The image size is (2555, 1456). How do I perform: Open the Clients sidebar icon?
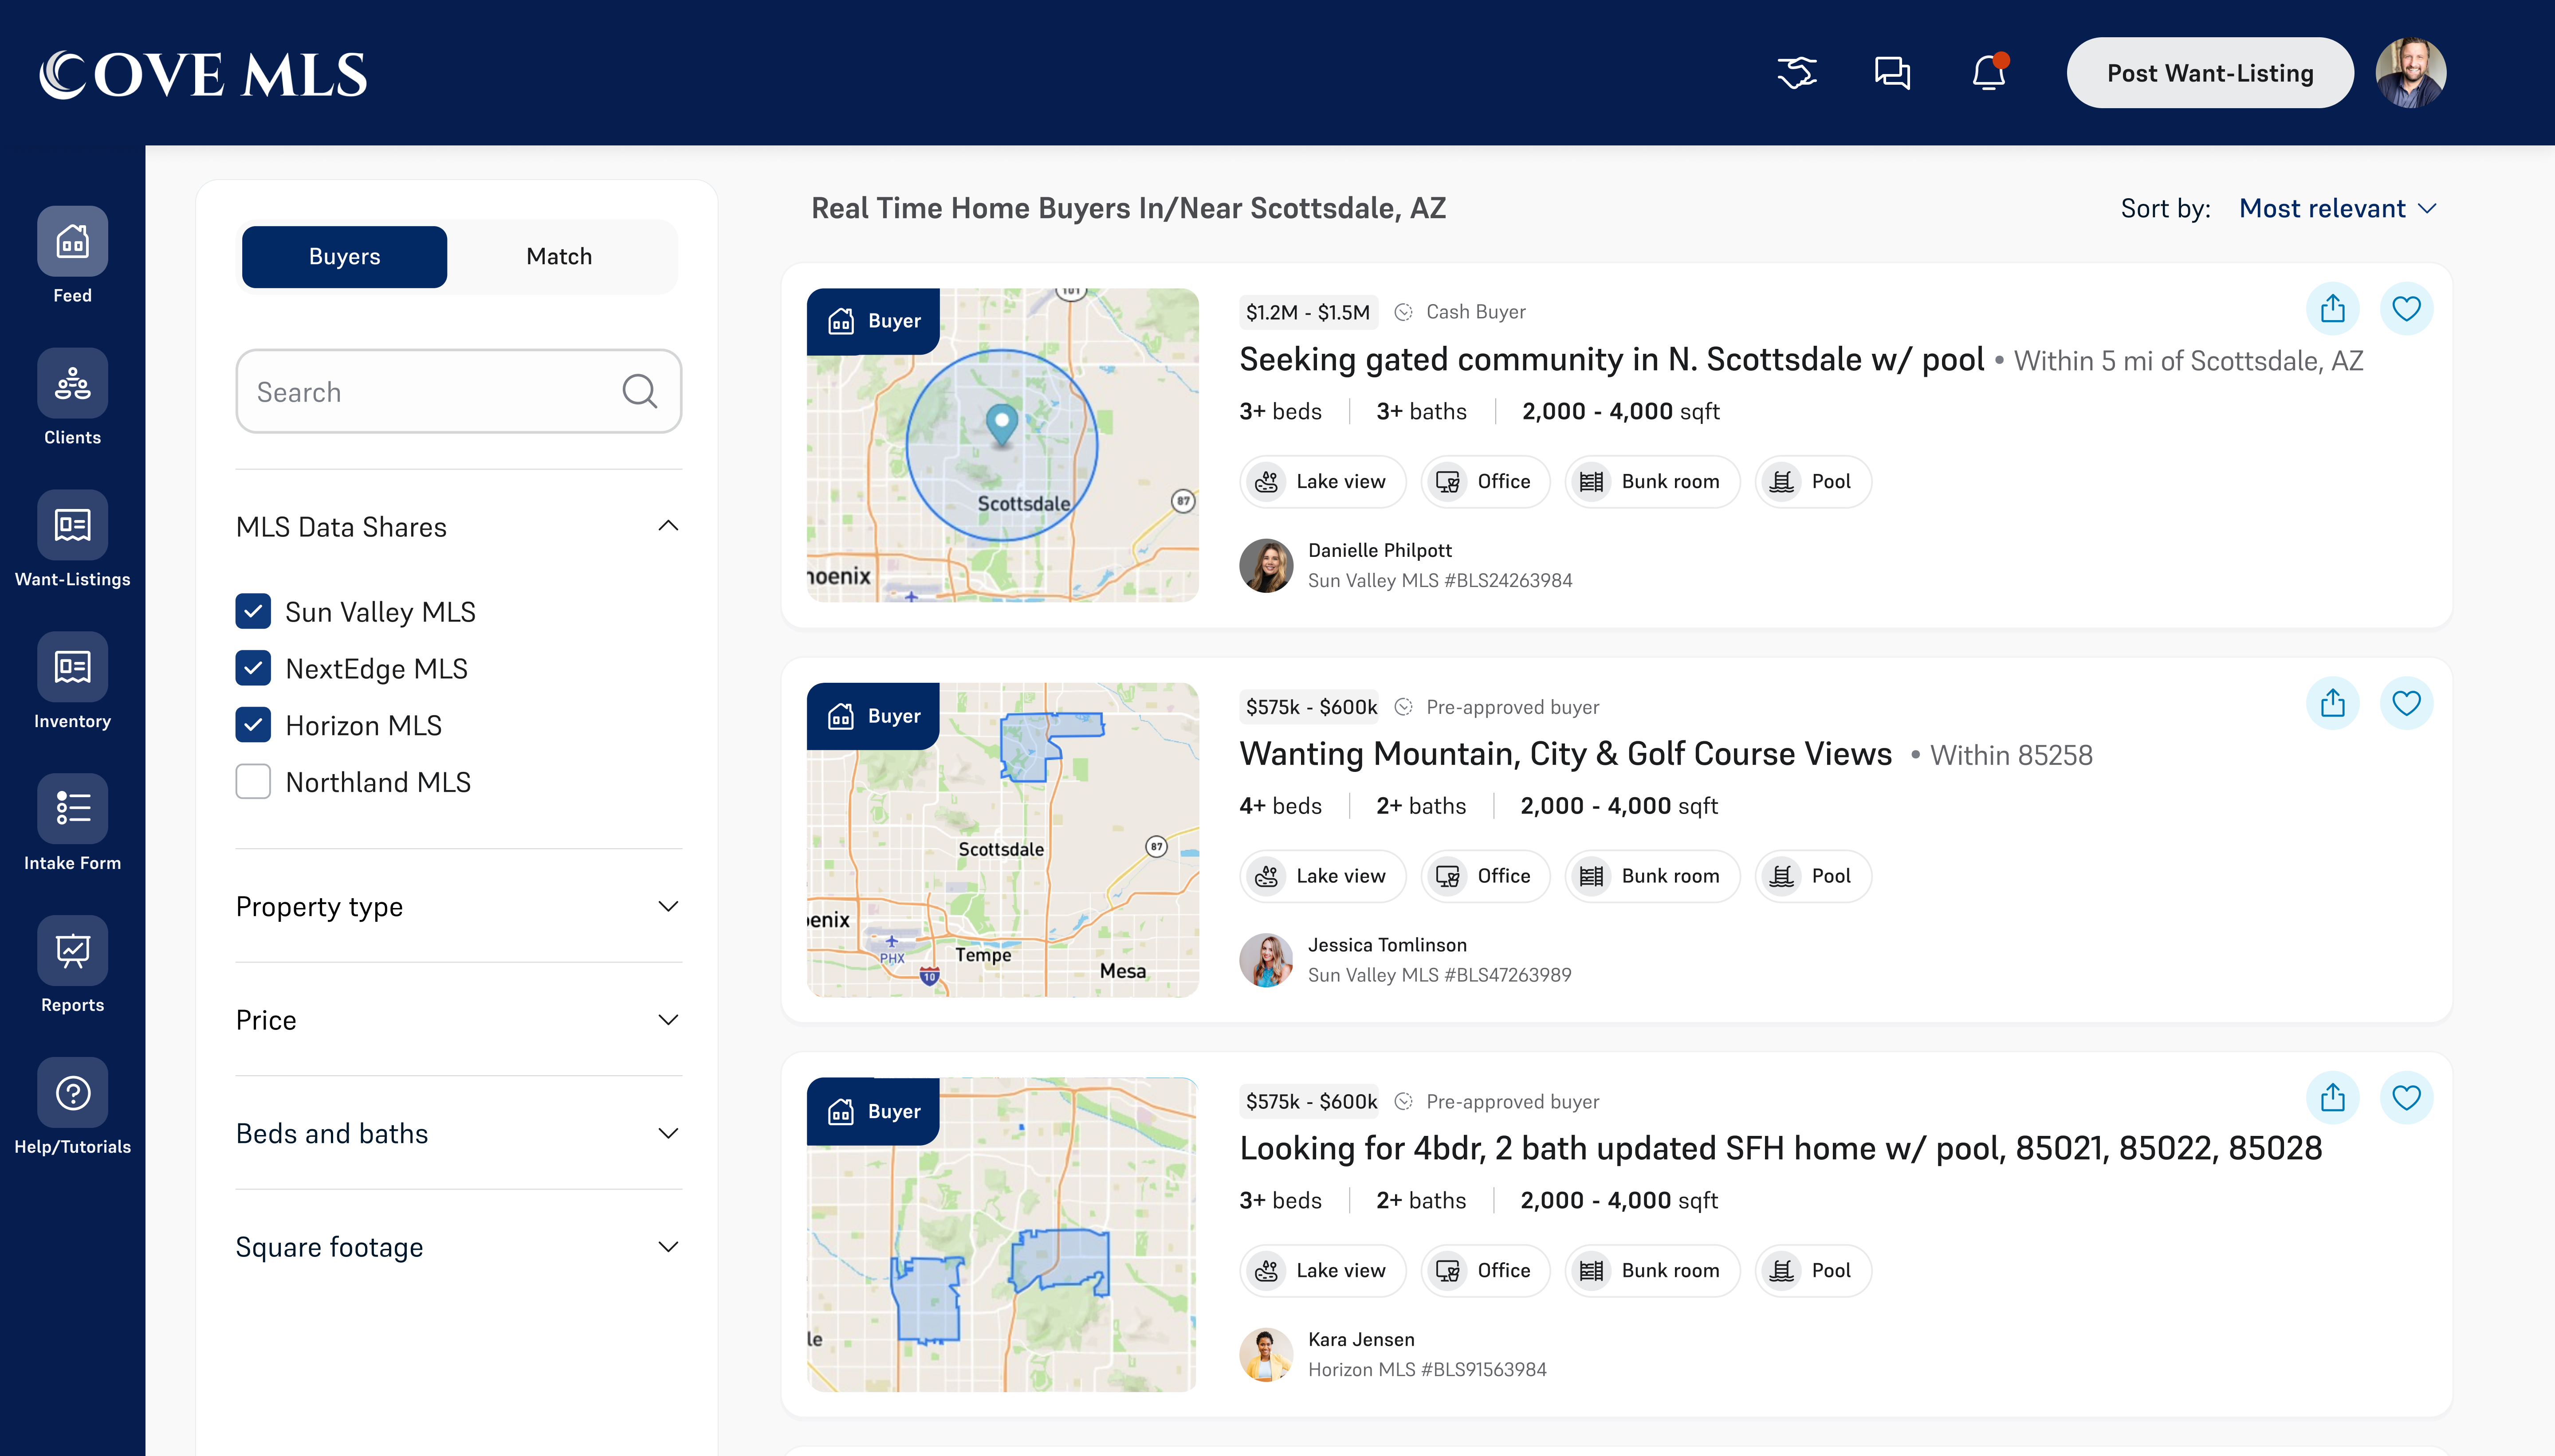[x=72, y=384]
